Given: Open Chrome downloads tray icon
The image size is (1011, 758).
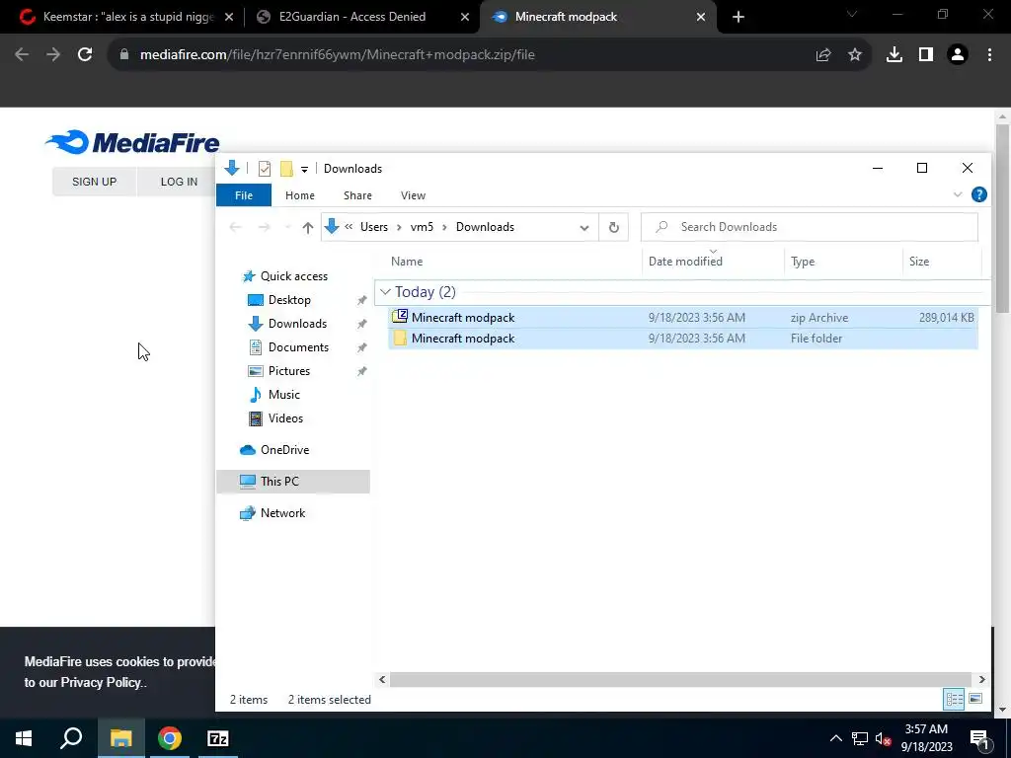Looking at the screenshot, I should tap(894, 55).
